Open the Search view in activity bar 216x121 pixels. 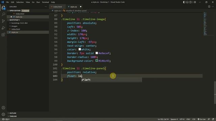pos(3,14)
